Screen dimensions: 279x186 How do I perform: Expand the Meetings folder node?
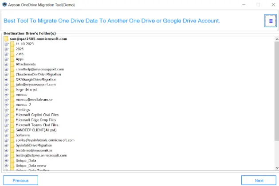(6, 110)
